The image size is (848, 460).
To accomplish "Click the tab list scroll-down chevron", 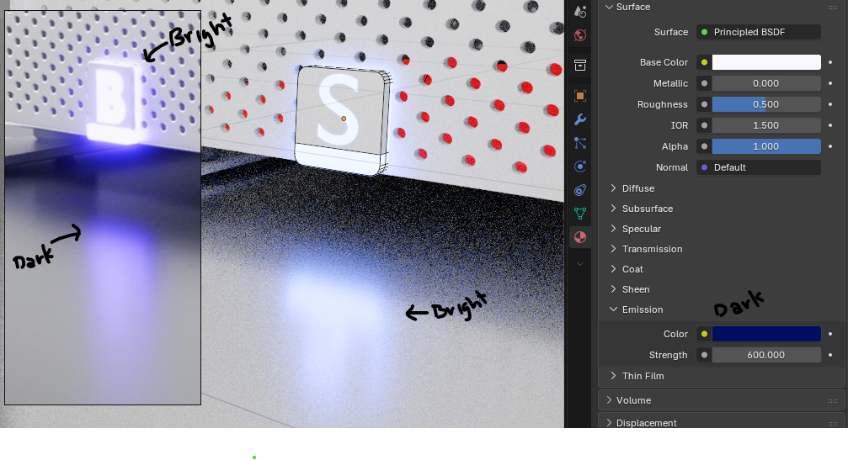I will 579,264.
